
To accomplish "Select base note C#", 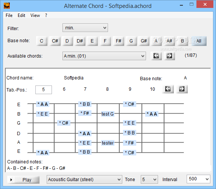I will (x=55, y=41).
